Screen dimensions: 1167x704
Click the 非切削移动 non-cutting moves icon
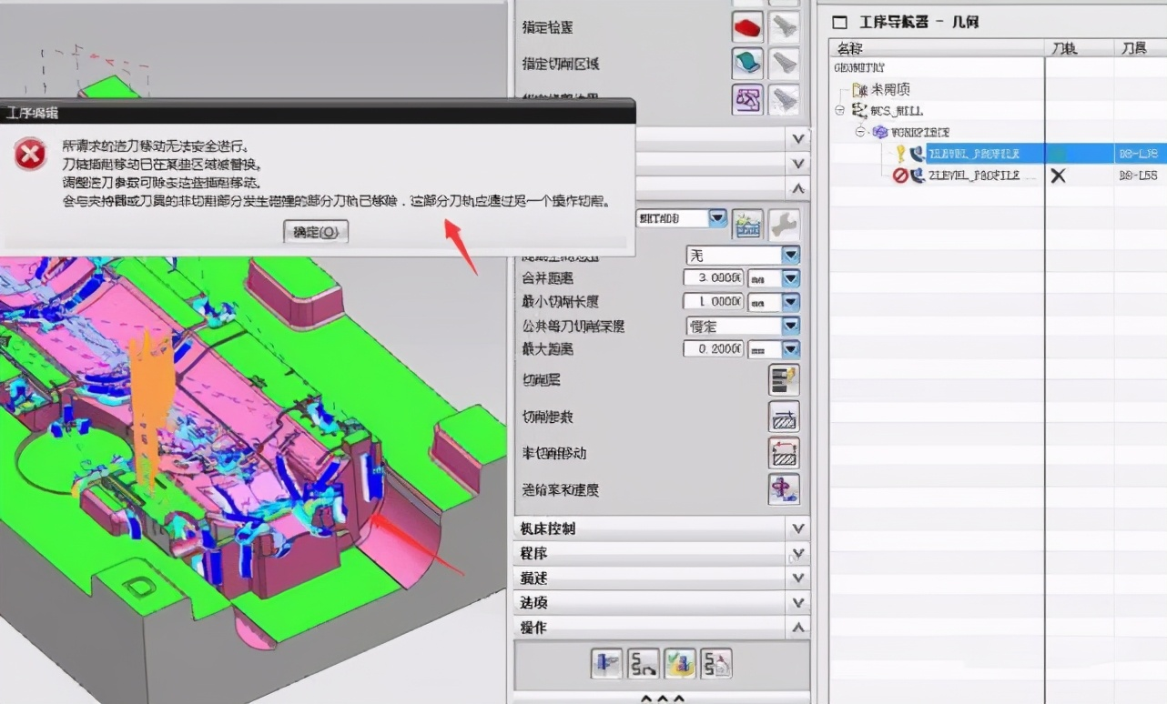[x=783, y=452]
